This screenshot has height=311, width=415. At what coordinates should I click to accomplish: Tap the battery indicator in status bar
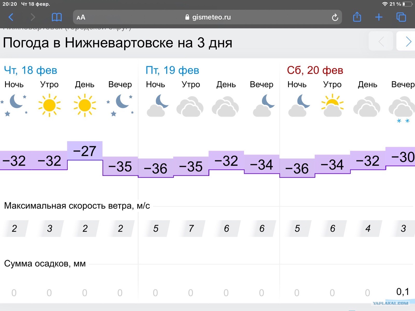407,4
